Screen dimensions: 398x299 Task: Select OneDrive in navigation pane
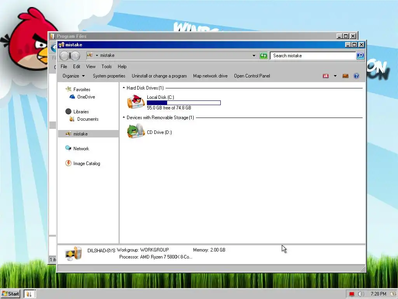[86, 97]
